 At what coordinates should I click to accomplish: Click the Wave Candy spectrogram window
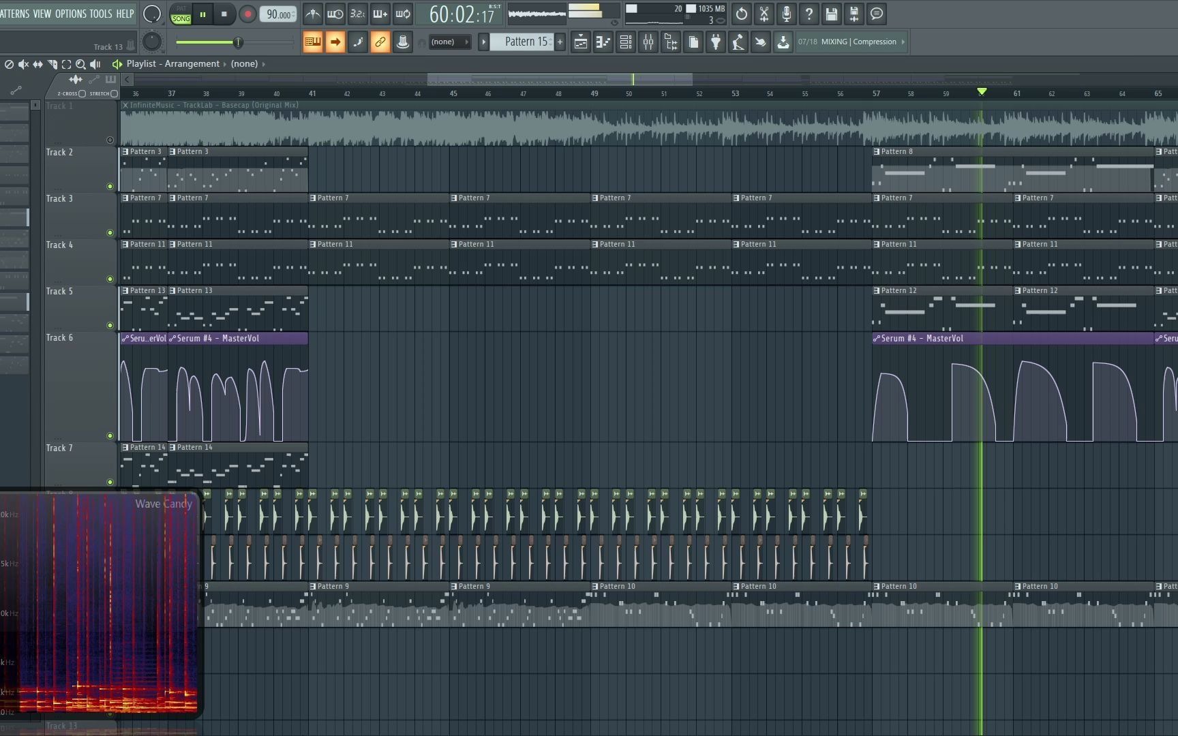[x=100, y=603]
